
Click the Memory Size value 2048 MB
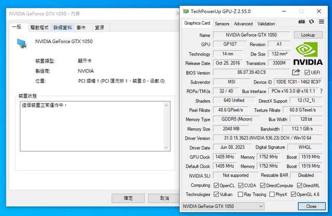(x=231, y=129)
